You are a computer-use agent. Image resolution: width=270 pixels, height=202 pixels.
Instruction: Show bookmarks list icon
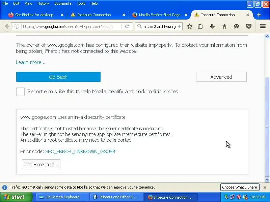[x=200, y=27]
